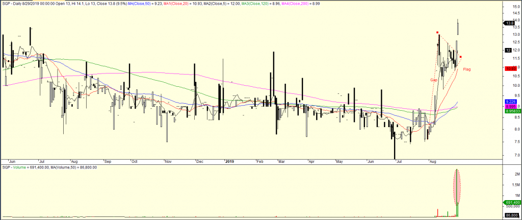The image size is (522, 220).
Task: Click the red marker atop the flag pole
Action: point(437,33)
